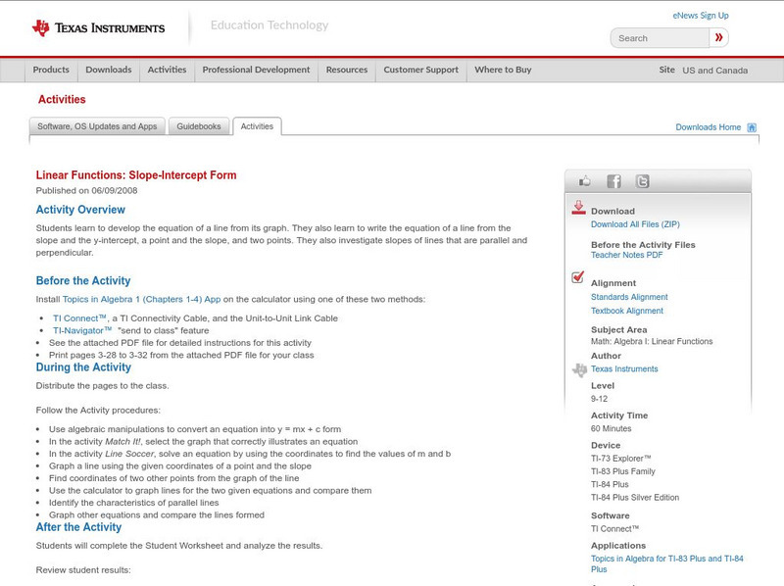This screenshot has width=784, height=586.
Task: Share on Twitter via the icon
Action: (x=643, y=181)
